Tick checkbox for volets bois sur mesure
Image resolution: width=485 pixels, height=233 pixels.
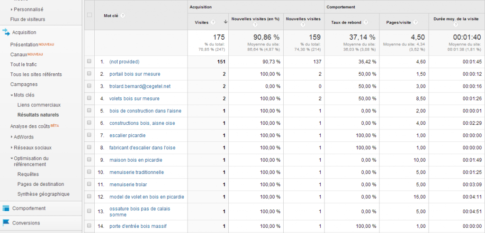(x=89, y=98)
